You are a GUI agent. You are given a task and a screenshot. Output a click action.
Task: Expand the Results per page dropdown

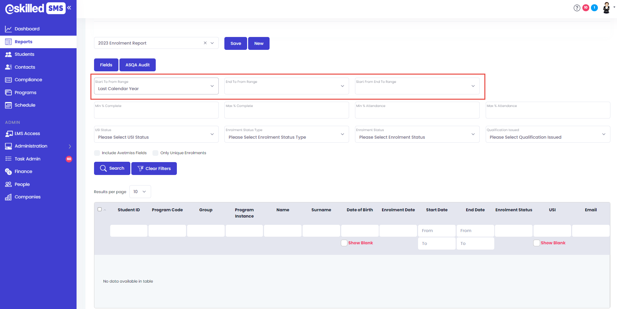pos(140,192)
